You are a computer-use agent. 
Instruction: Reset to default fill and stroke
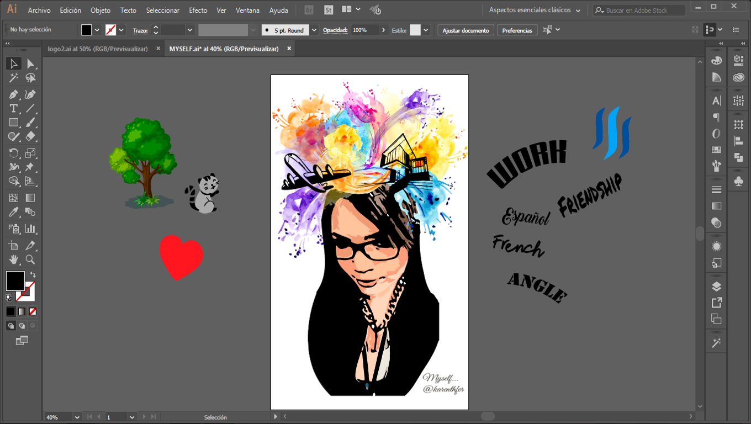(9, 298)
